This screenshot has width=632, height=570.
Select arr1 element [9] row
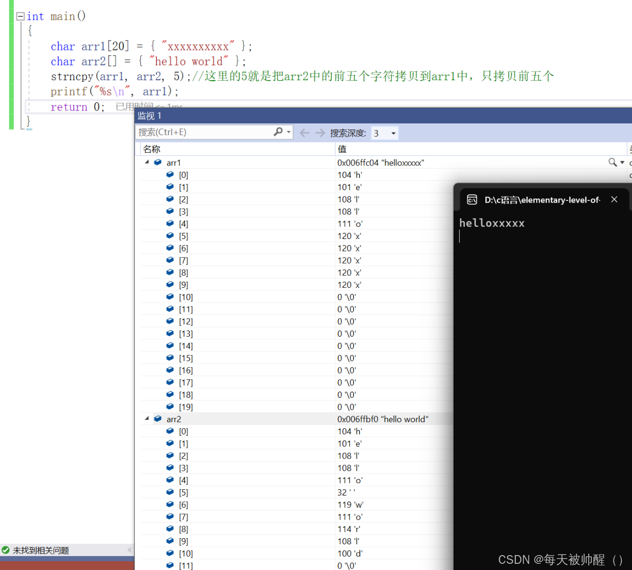point(296,285)
